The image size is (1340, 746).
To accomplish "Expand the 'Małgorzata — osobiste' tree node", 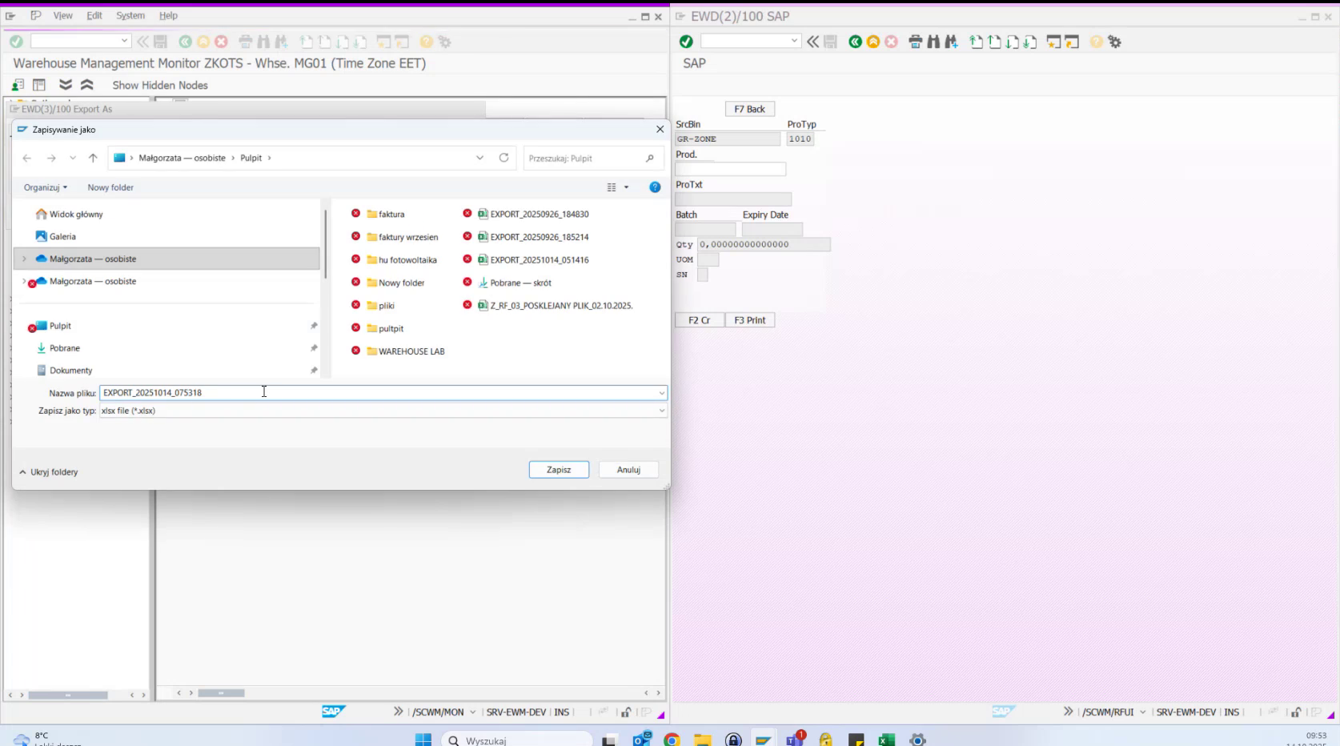I will (x=25, y=259).
